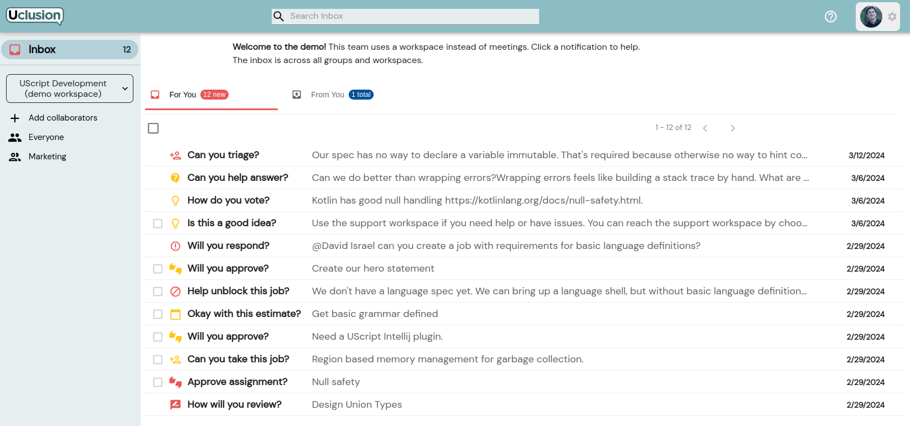910x426 pixels.
Task: Click 'Region based memory management' description
Action: click(448, 360)
